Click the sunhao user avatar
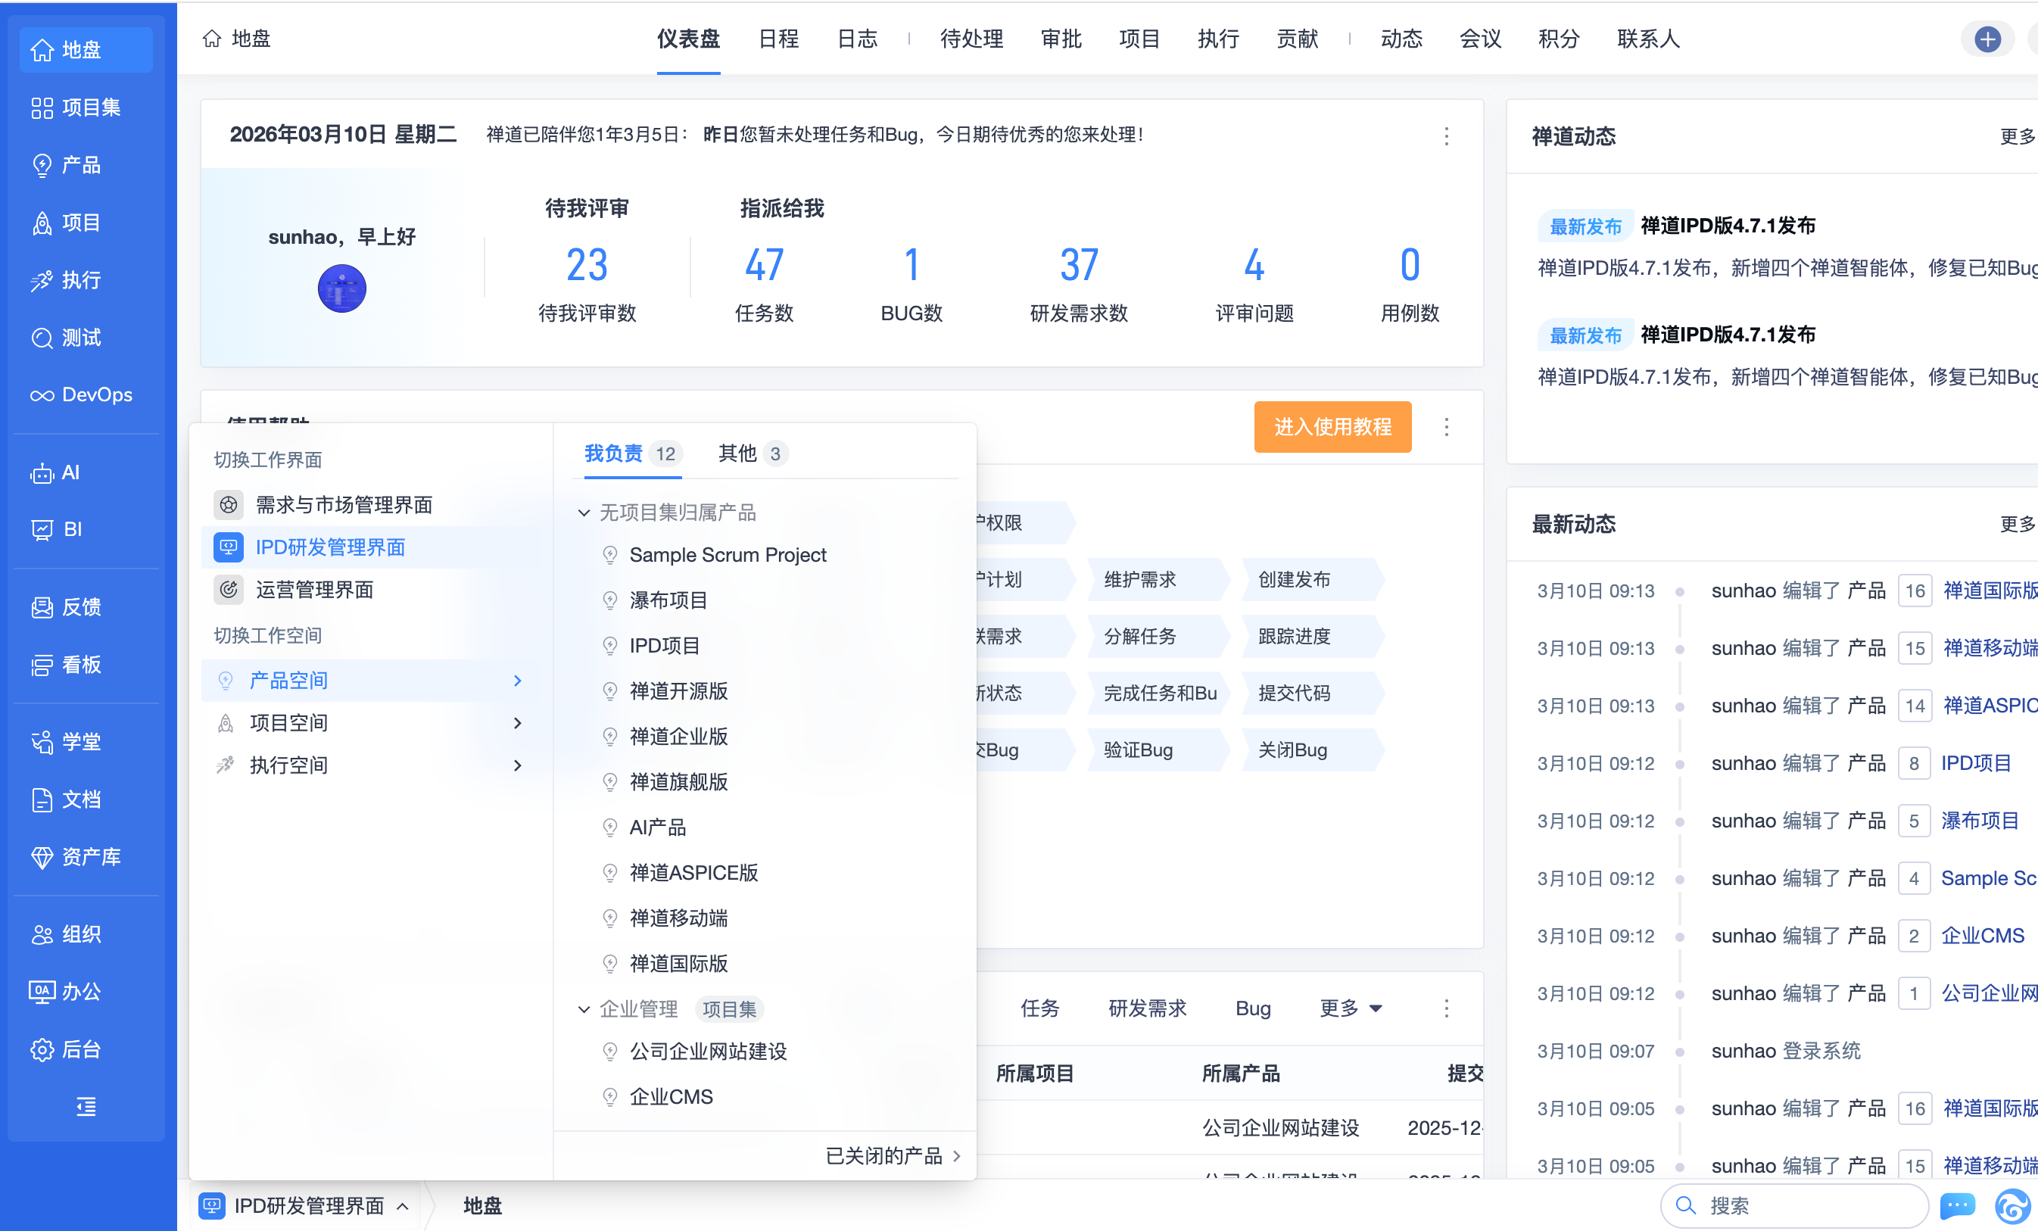2038x1231 pixels. pyautogui.click(x=341, y=288)
